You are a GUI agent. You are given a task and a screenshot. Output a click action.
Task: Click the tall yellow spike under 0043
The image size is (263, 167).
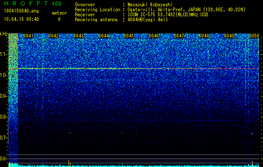69,163
